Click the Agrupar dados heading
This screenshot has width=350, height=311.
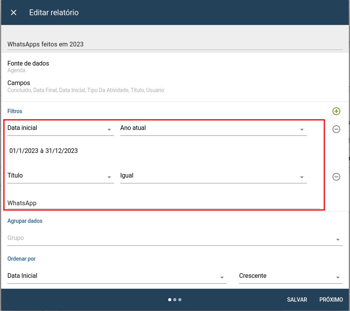coord(25,221)
